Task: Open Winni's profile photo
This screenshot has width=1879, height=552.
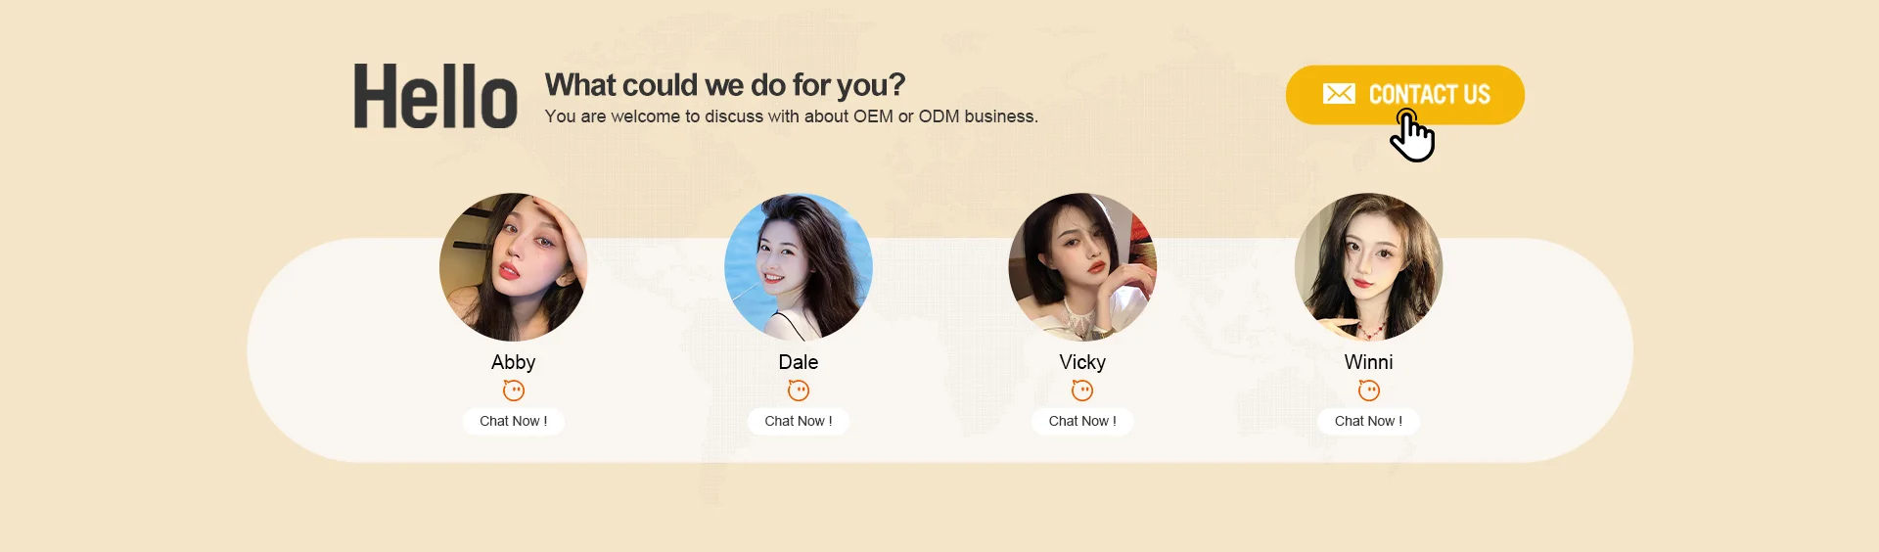Action: click(x=1368, y=266)
